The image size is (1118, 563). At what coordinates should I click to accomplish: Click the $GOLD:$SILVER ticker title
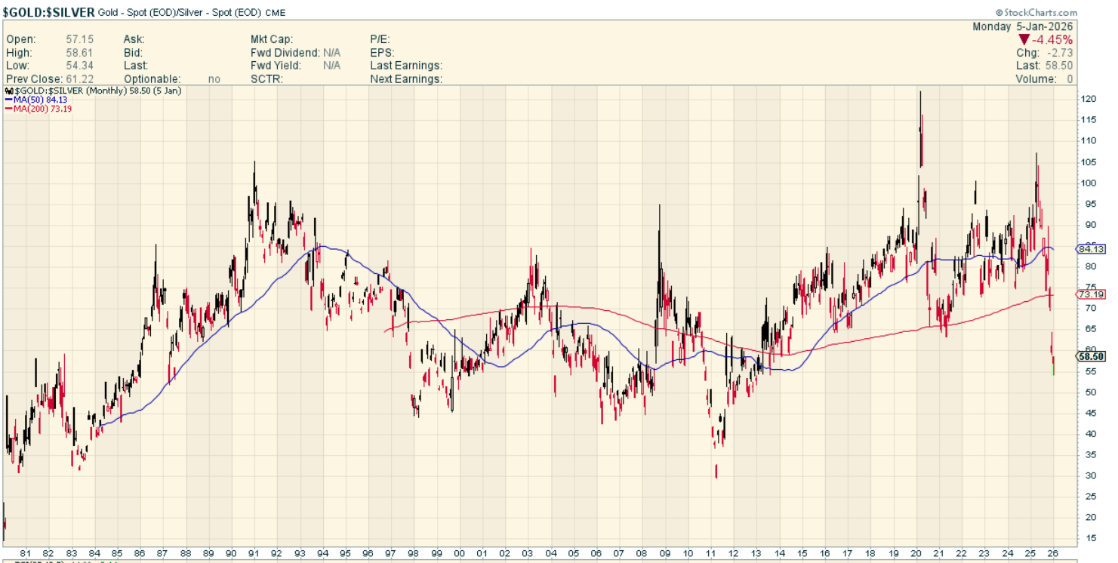pyautogui.click(x=50, y=13)
